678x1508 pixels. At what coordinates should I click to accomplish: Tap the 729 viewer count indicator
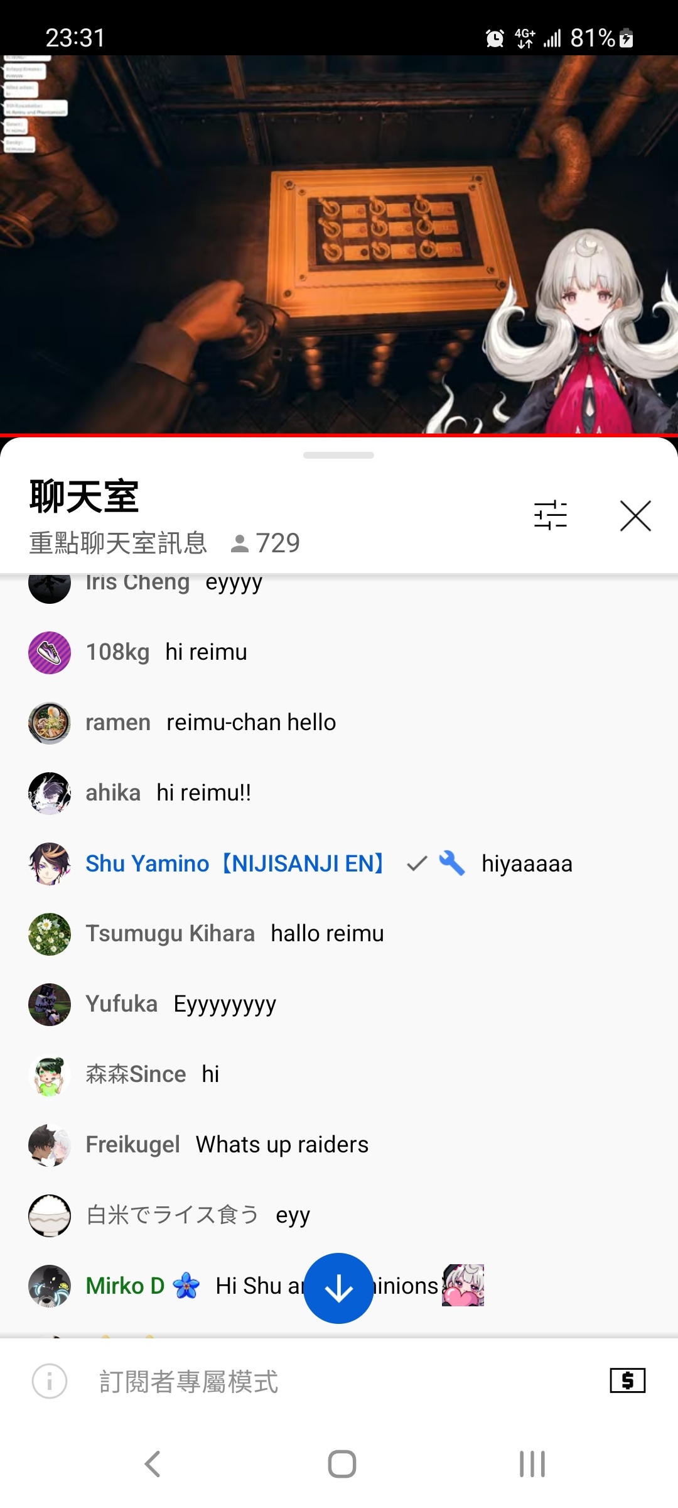[x=266, y=543]
